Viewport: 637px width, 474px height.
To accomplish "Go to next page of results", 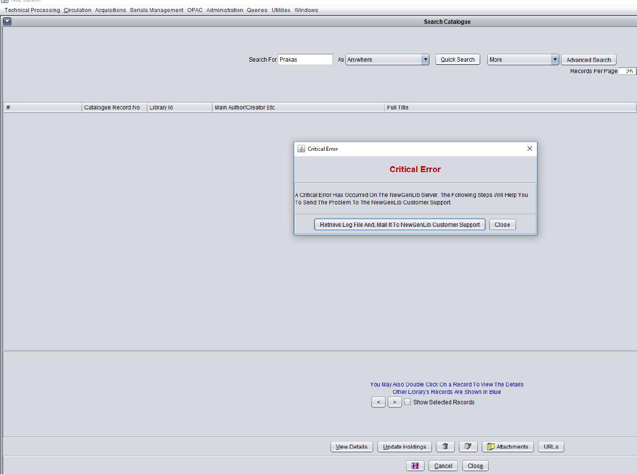I will coord(395,402).
